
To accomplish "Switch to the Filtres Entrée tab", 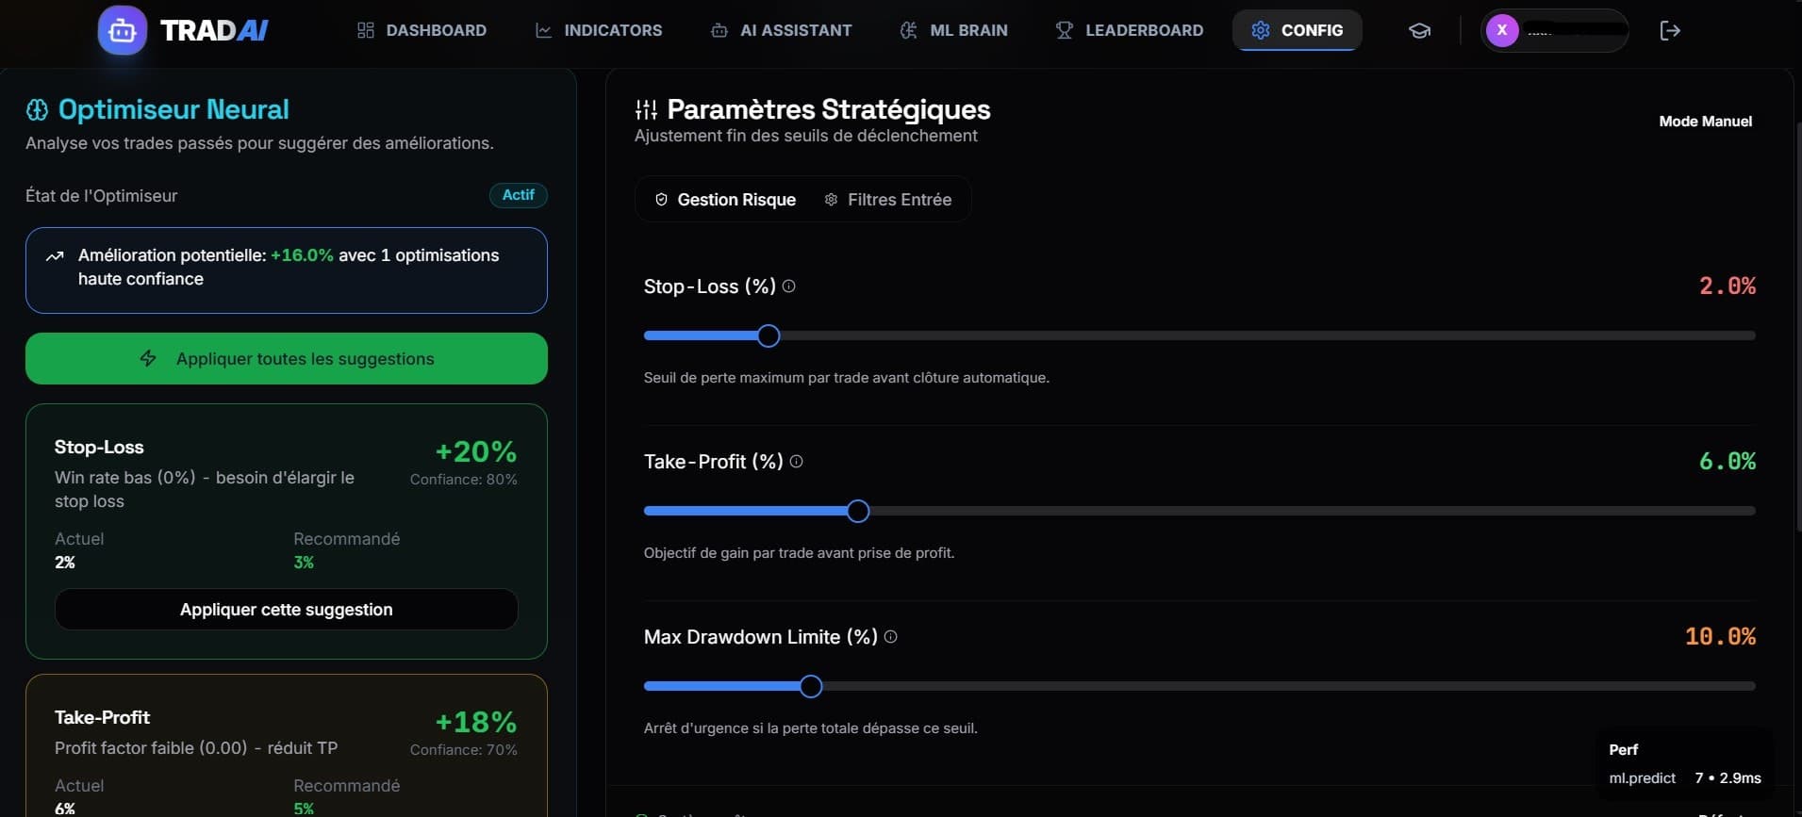I will (x=889, y=199).
